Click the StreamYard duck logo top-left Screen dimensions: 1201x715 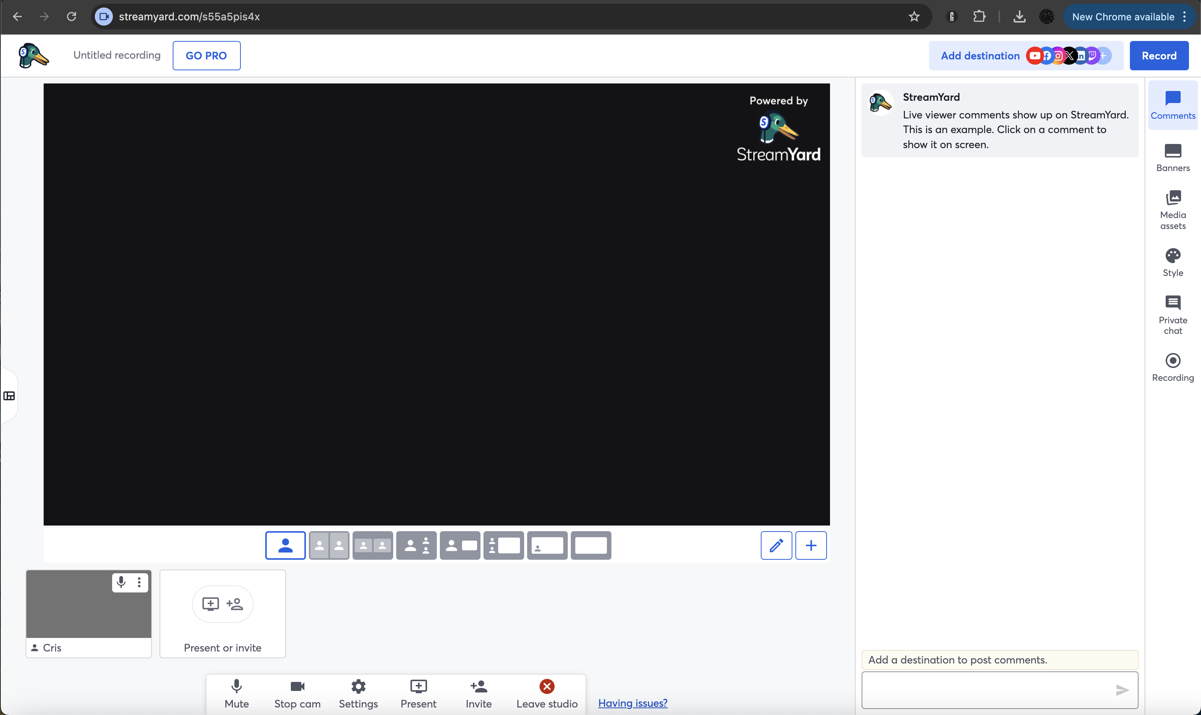(x=33, y=55)
